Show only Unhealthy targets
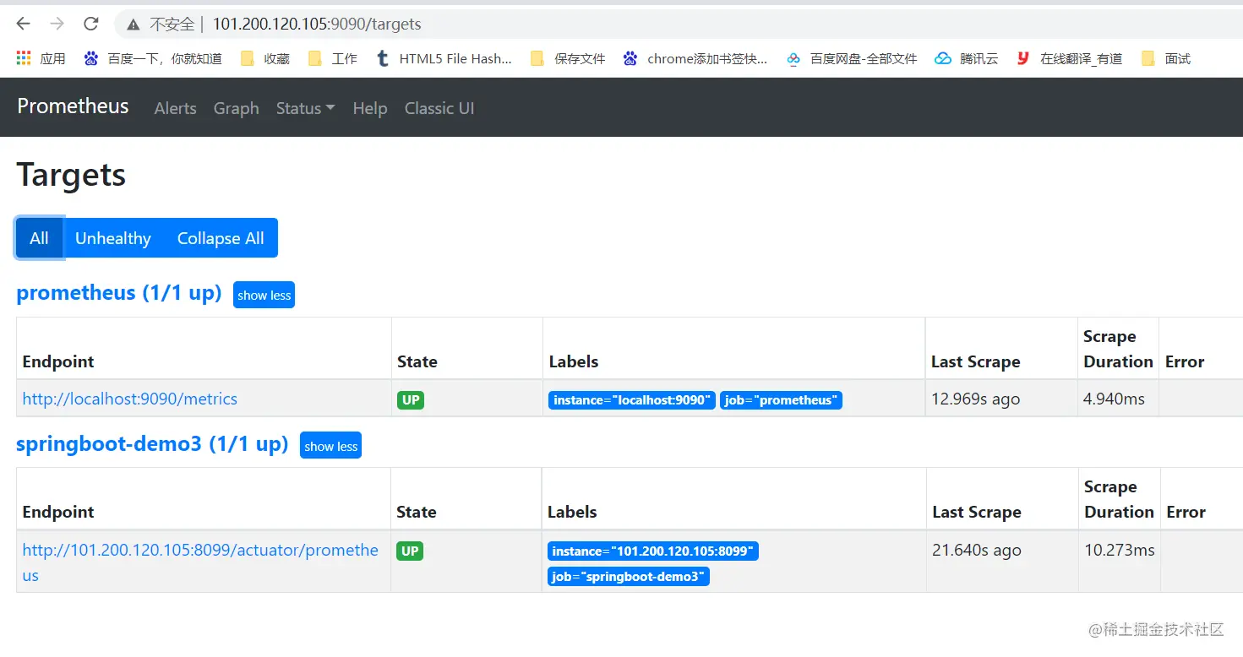Image resolution: width=1243 pixels, height=657 pixels. click(112, 238)
